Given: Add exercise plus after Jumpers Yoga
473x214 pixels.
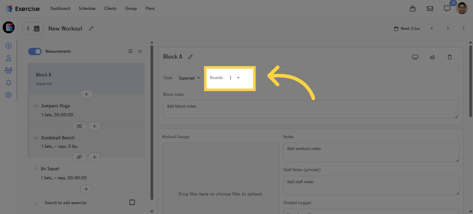Looking at the screenshot, I should (x=95, y=126).
